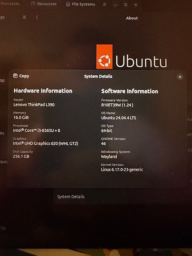Open System Monitor hamburger menu
The image size is (192, 256).
(105, 4)
